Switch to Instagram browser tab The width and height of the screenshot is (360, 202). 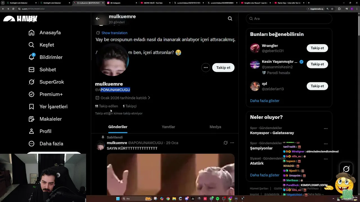122,3
